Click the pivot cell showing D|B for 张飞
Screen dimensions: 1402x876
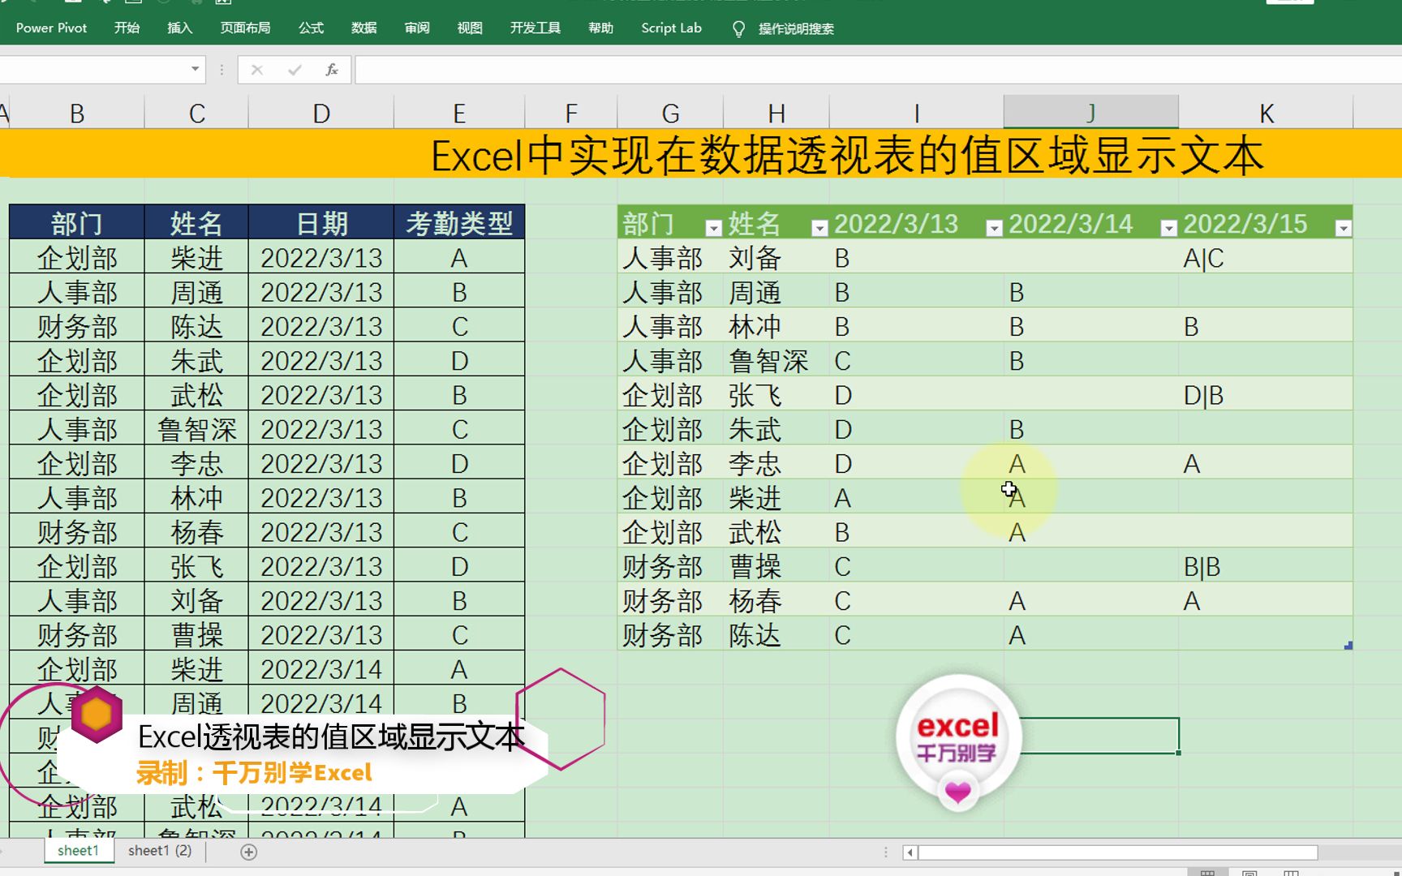[x=1266, y=395]
